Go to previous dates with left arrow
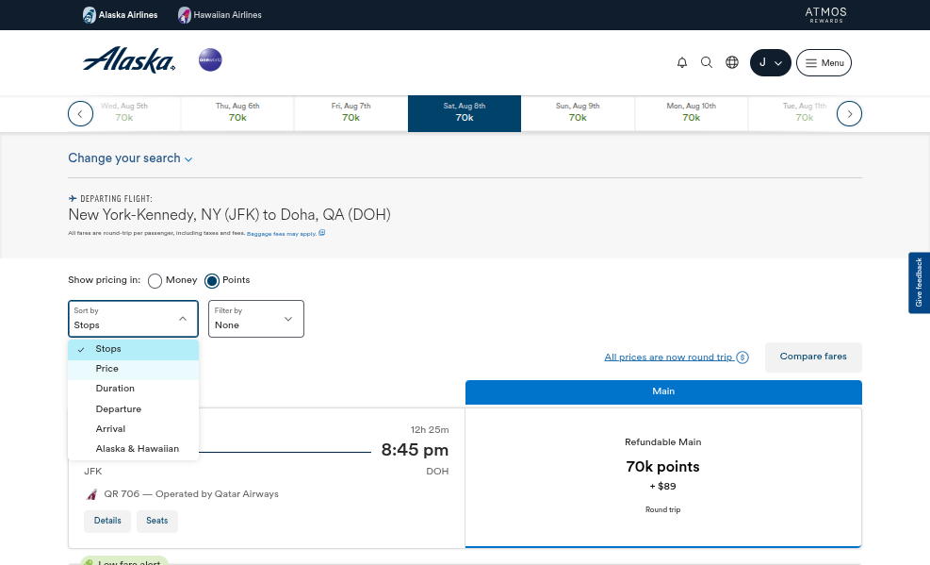This screenshot has height=565, width=930. [81, 113]
